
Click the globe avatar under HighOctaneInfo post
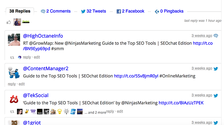coord(20,57)
